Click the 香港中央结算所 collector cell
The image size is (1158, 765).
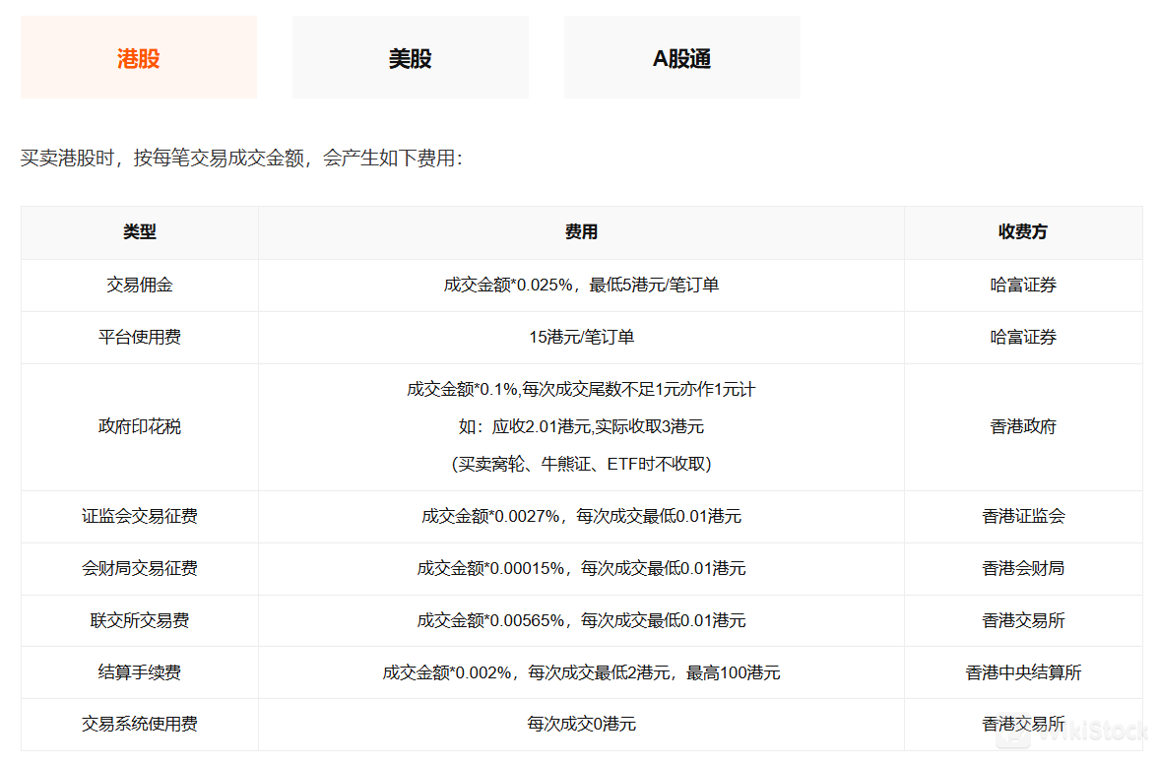click(x=1023, y=672)
